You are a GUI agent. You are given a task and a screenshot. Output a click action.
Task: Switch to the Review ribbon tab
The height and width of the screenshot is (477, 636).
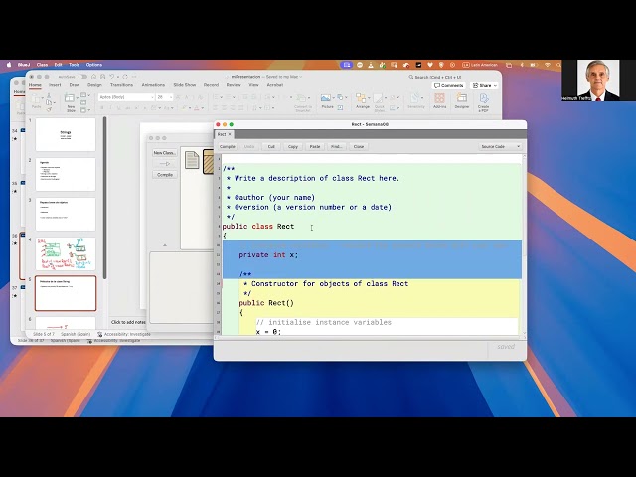pos(234,85)
